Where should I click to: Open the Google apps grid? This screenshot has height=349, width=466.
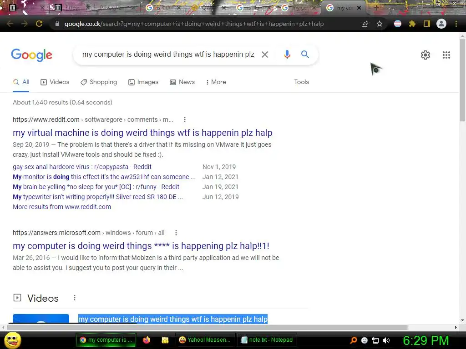pyautogui.click(x=446, y=55)
